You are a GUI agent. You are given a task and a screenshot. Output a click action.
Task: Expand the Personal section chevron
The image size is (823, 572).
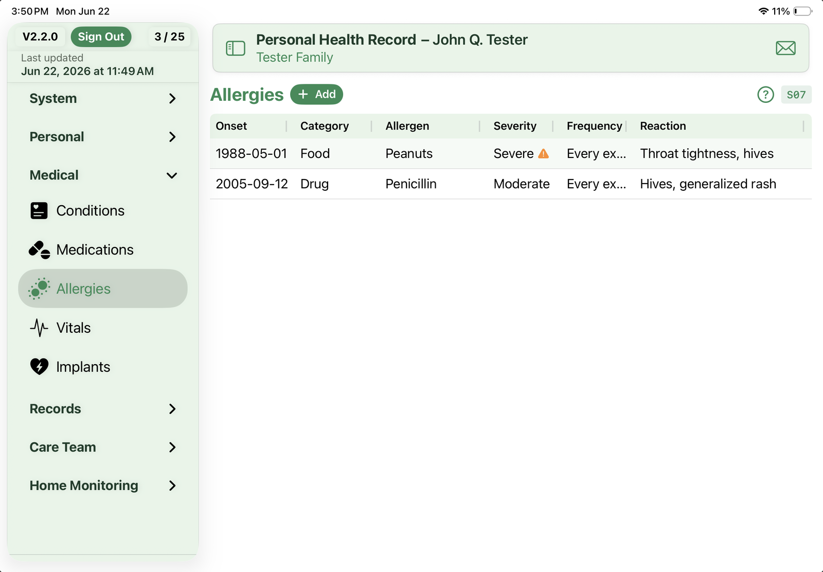click(172, 137)
